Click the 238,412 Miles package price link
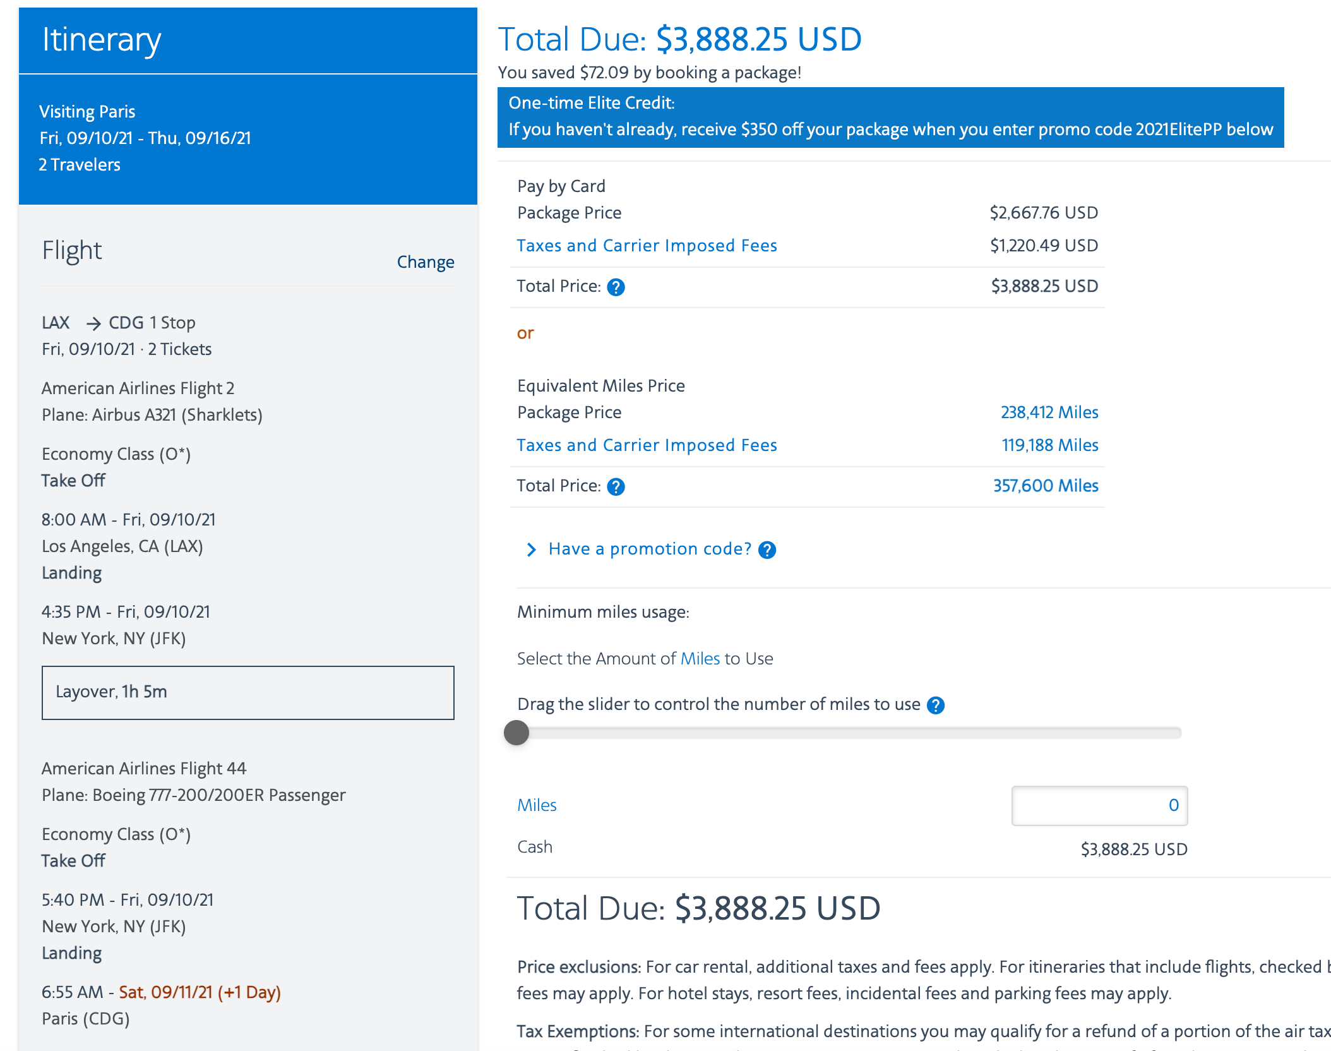This screenshot has width=1331, height=1051. 1049,412
